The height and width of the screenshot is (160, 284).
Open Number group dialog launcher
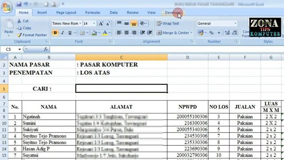tap(236, 41)
